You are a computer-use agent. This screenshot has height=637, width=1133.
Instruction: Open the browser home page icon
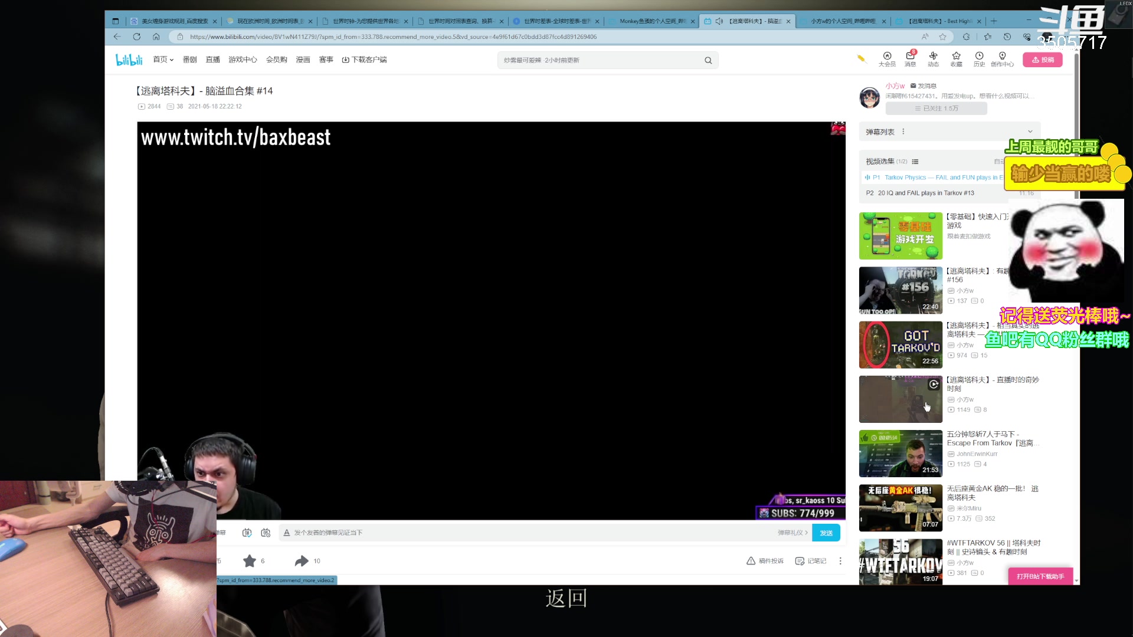pos(156,37)
